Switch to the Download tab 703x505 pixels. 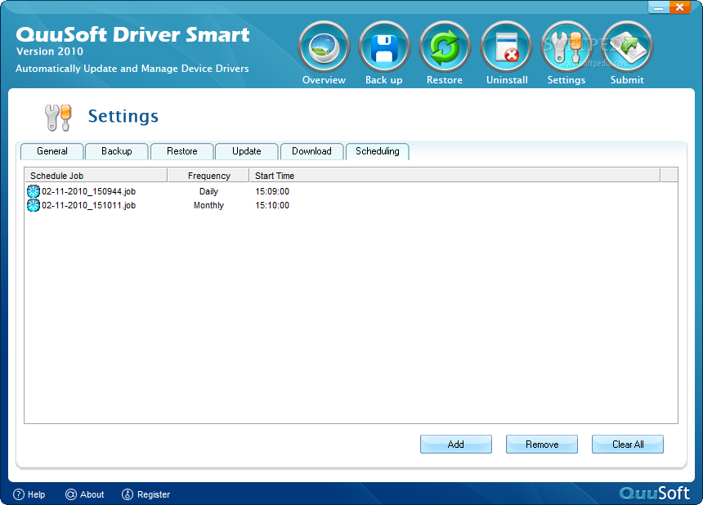[311, 151]
